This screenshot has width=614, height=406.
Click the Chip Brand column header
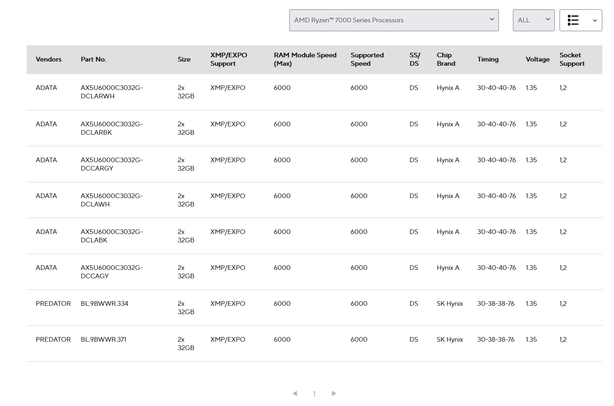pyautogui.click(x=446, y=60)
